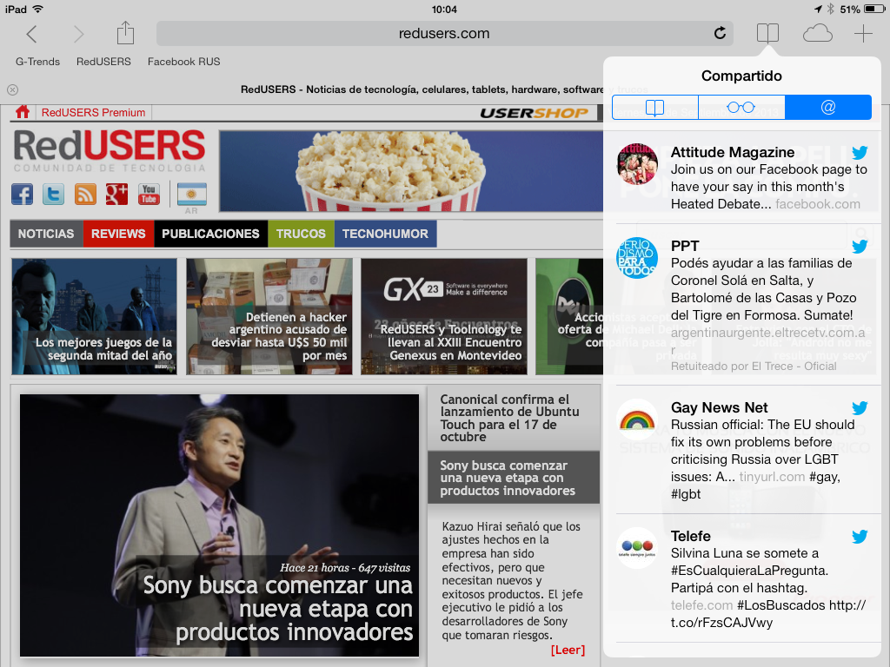Open NOTICIAS menu section
The height and width of the screenshot is (667, 890).
46,234
